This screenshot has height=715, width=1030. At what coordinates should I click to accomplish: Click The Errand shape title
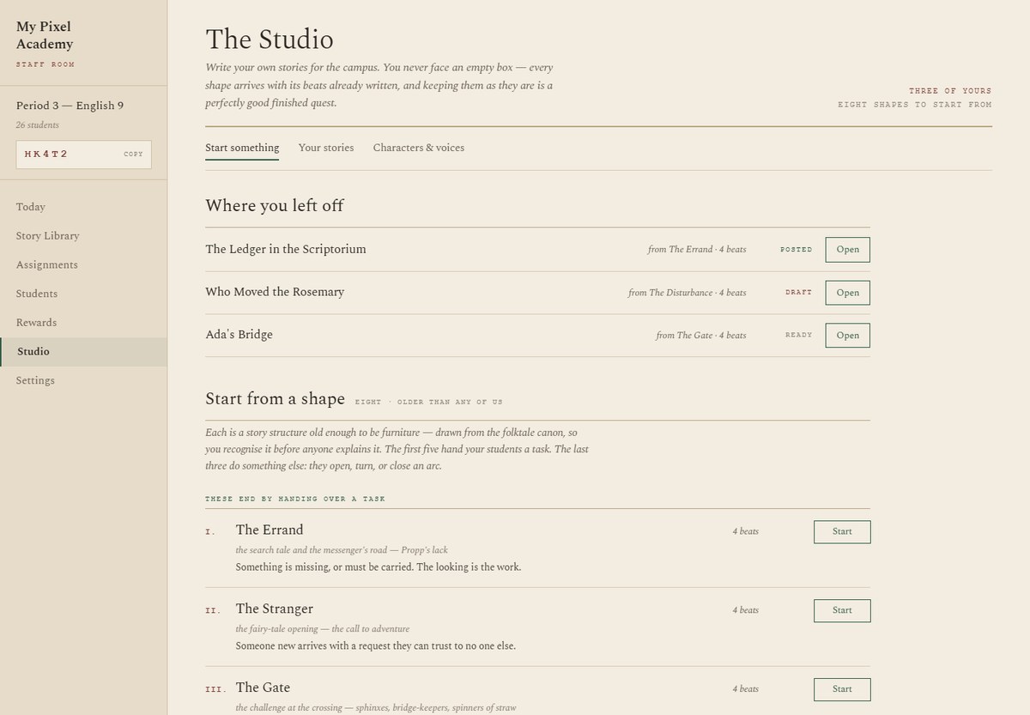coord(270,530)
